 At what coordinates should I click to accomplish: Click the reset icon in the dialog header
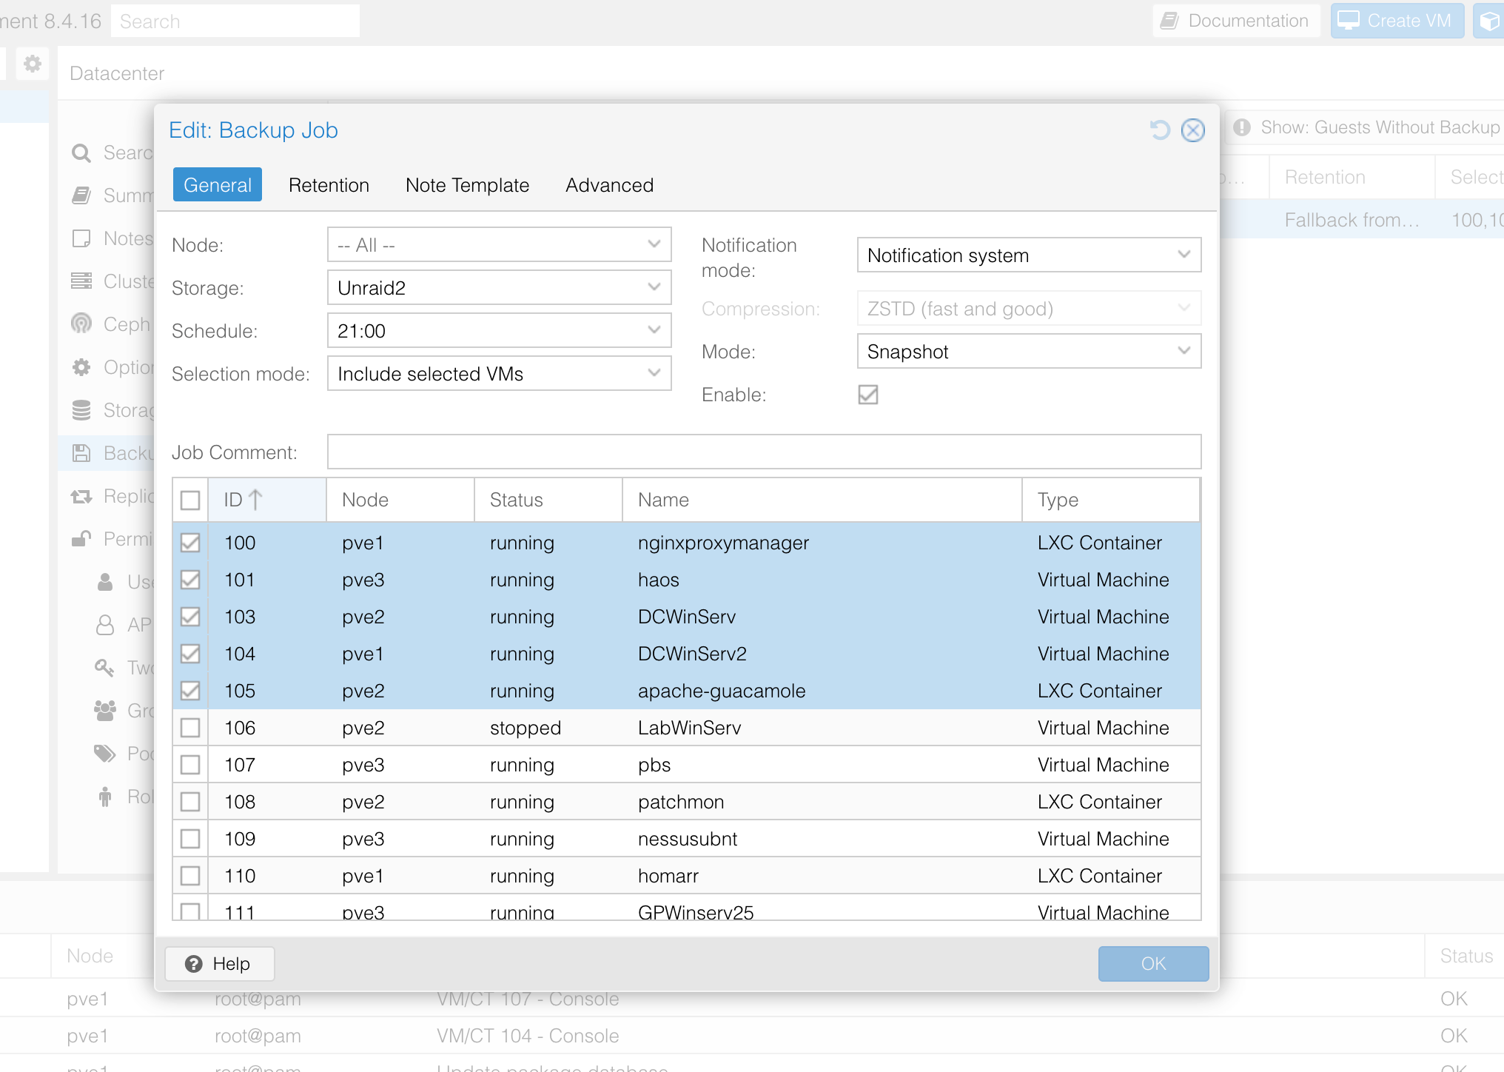tap(1159, 130)
